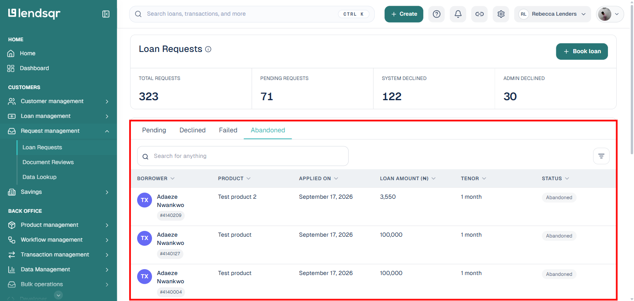Click loan ID badge #4140127
Screen dimensions: 634x301
(x=170, y=254)
